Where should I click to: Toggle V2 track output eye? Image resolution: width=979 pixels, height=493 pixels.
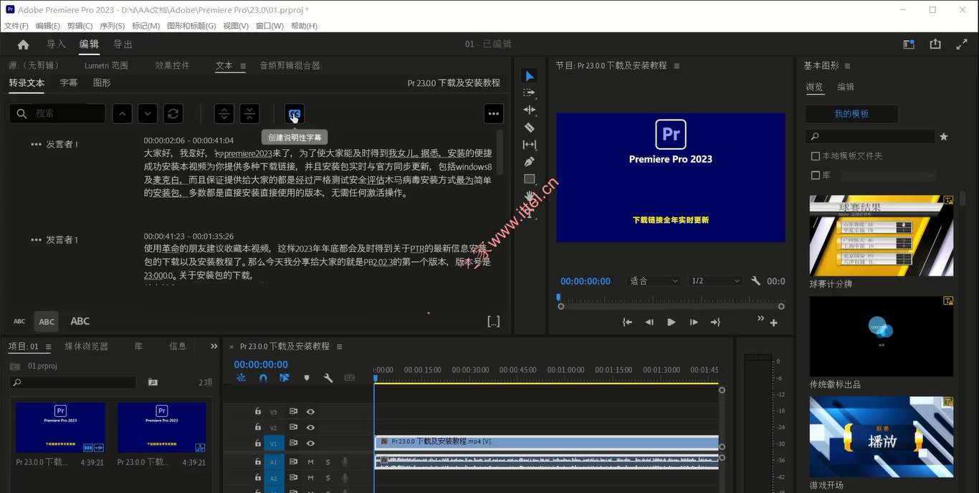pos(311,428)
